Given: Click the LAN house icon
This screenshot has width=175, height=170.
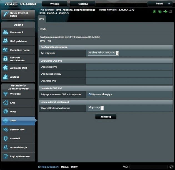Looking at the screenshot, I should (6, 103).
